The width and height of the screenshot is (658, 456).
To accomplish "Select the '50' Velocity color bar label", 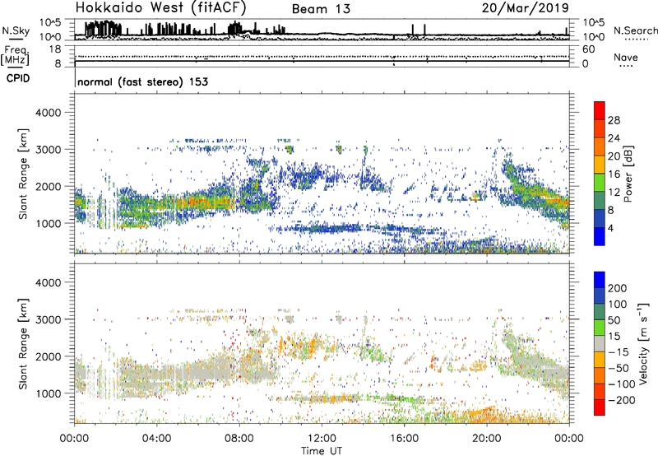I will click(x=614, y=320).
